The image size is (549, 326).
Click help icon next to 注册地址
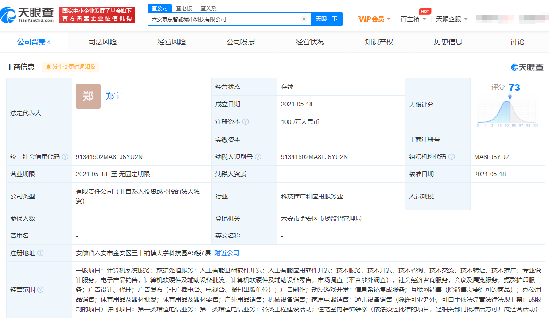point(40,253)
